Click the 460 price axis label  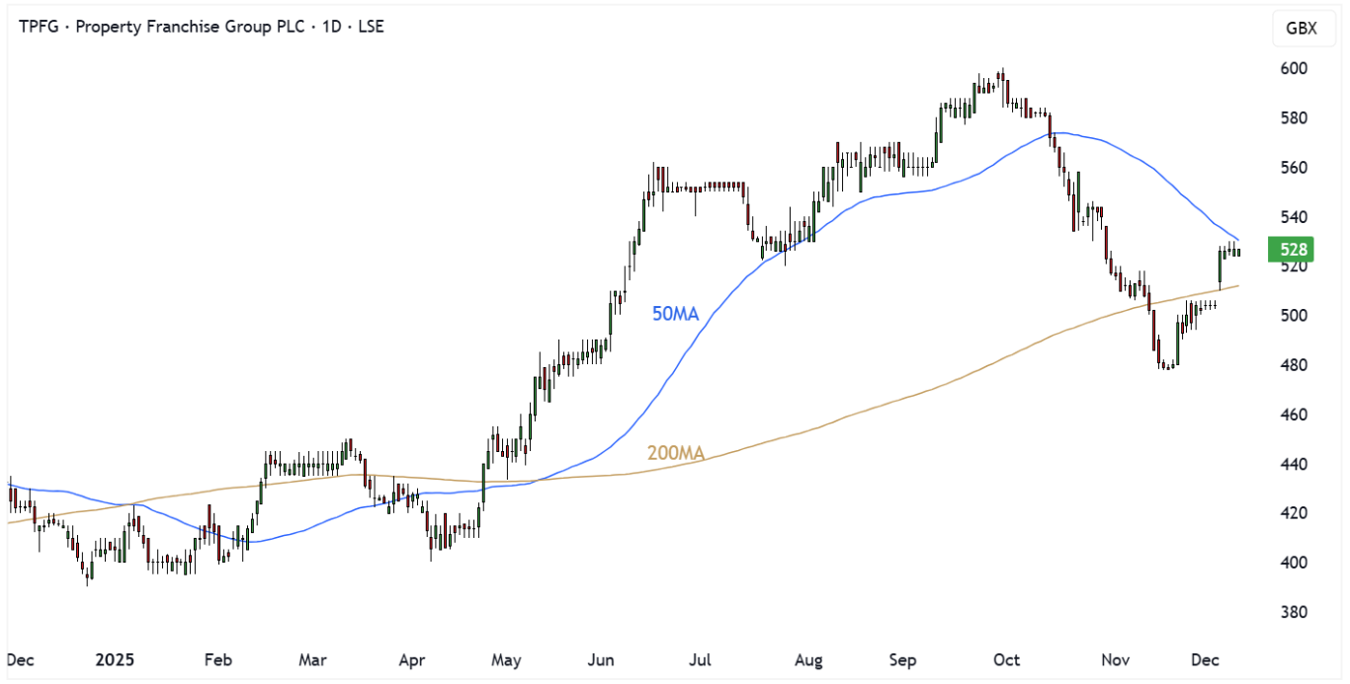click(1295, 415)
